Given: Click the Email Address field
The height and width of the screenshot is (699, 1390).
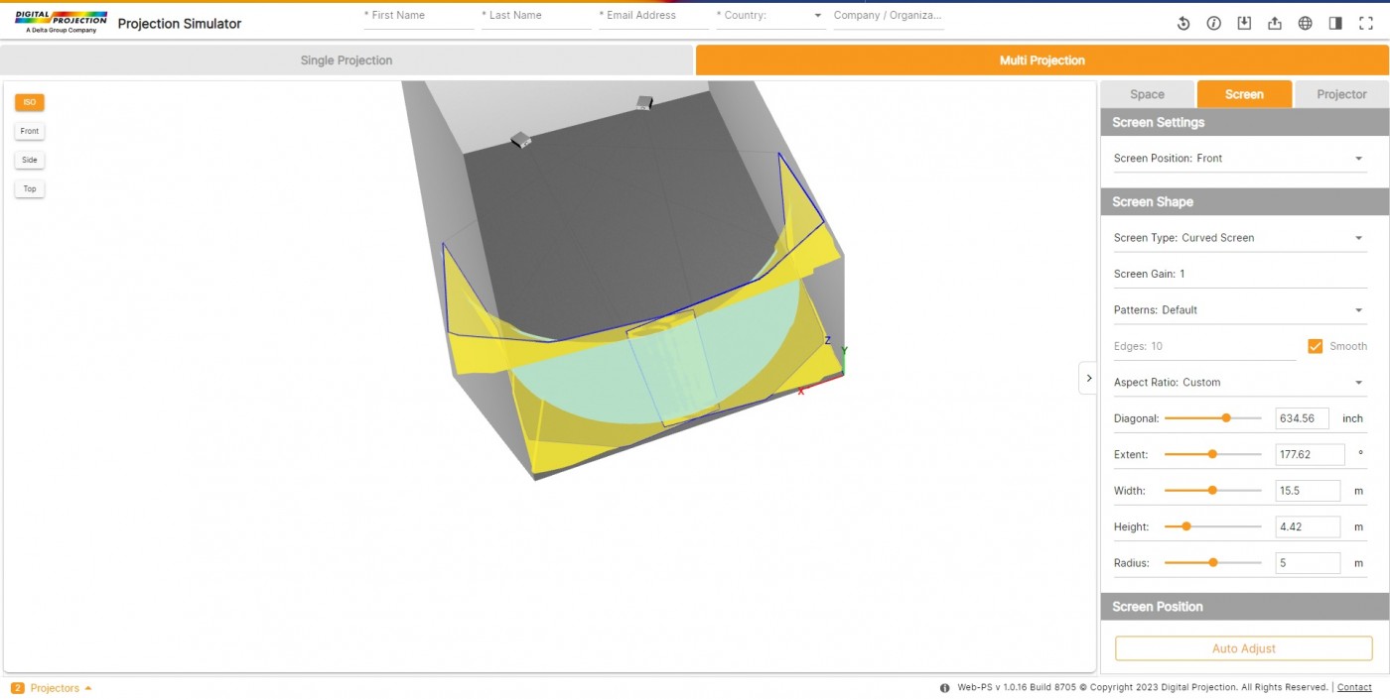Looking at the screenshot, I should tap(653, 16).
